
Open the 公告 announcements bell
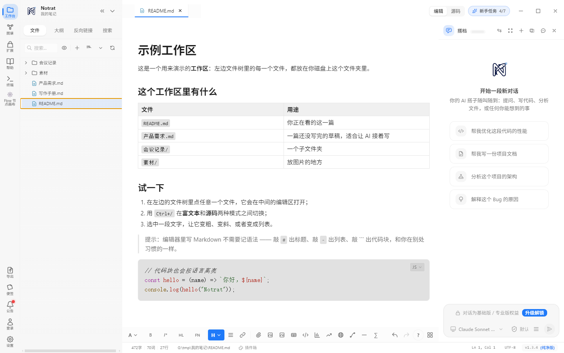pyautogui.click(x=10, y=307)
